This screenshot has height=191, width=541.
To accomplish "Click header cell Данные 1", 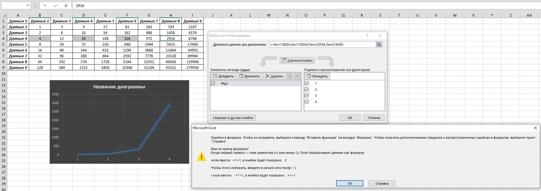I will click(x=18, y=21).
